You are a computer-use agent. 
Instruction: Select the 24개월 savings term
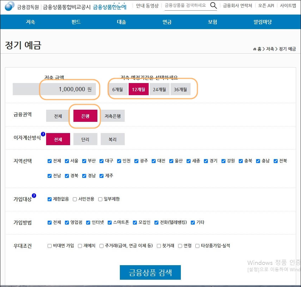(x=160, y=89)
